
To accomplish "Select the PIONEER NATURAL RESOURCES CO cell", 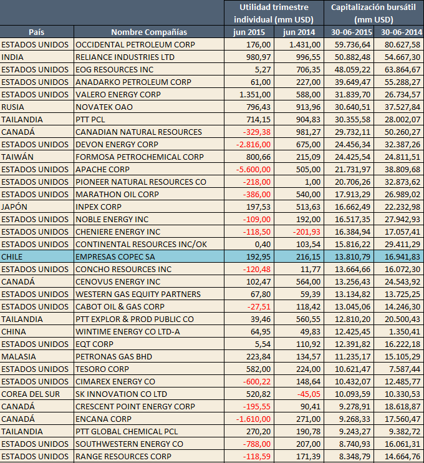I will (149, 182).
